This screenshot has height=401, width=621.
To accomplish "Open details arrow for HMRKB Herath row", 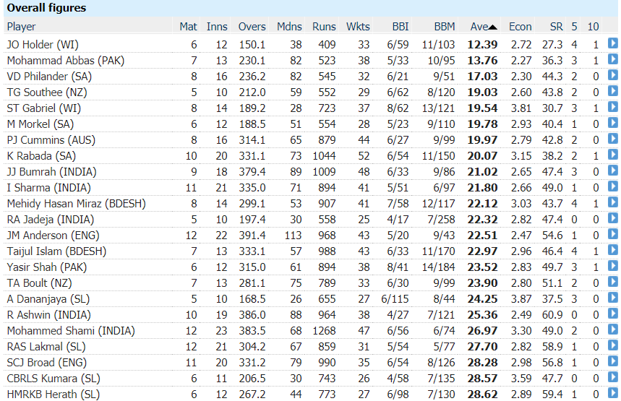I will [x=612, y=392].
